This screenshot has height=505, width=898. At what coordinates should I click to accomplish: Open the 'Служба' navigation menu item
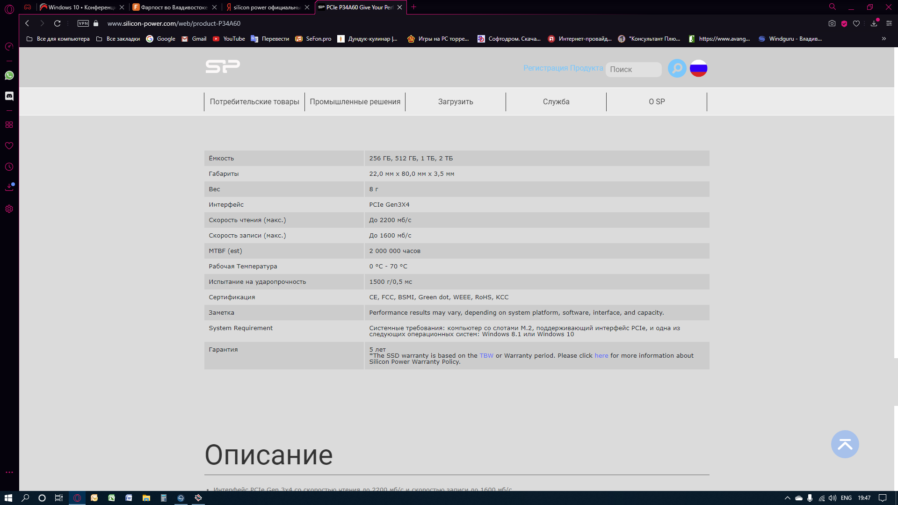556,101
